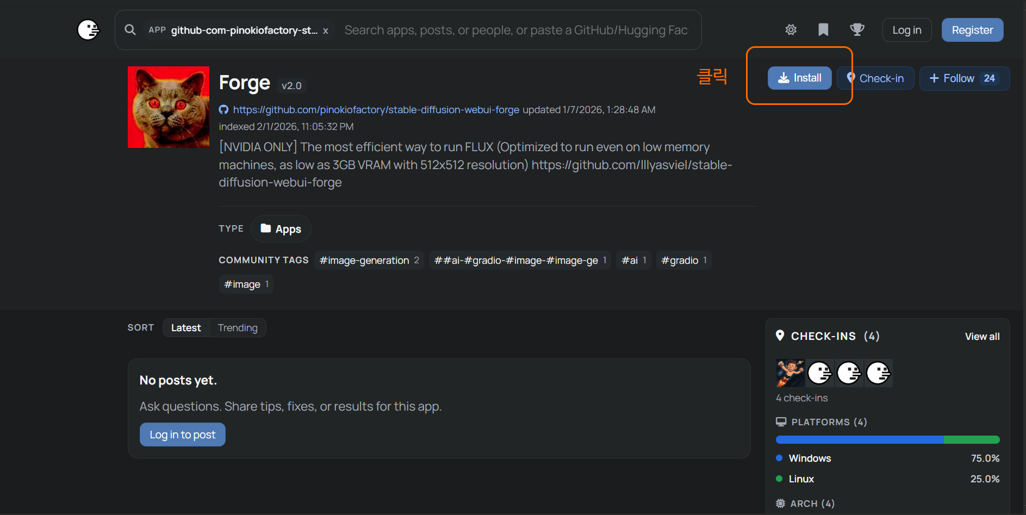Screen dimensions: 1026x515
Task: Select the #image-generation community tag
Action: click(369, 260)
